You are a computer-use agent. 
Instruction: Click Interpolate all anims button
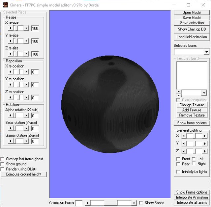coord(192,202)
